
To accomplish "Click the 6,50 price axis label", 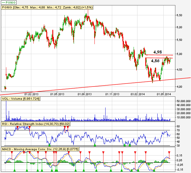I will (180, 15).
